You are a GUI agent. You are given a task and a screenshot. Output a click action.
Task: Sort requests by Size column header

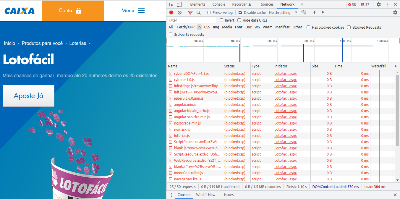pos(322,66)
